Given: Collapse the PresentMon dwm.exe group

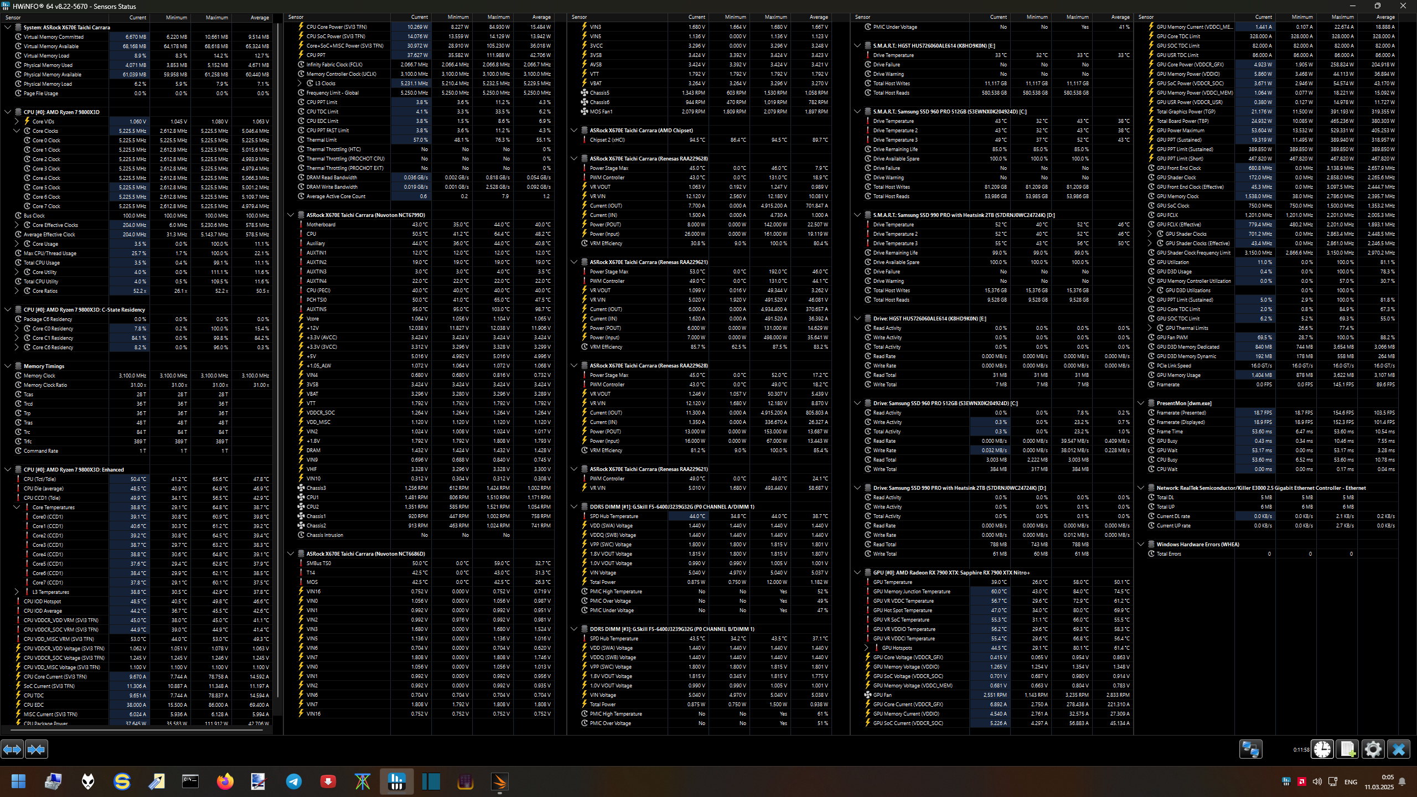Looking at the screenshot, I should (x=1141, y=403).
